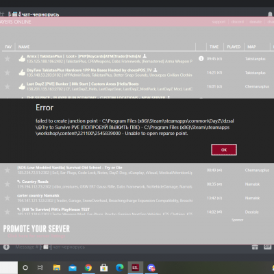This screenshot has height=274, width=274.
Task: Click the plus attachment icon in message box
Action: point(6,247)
